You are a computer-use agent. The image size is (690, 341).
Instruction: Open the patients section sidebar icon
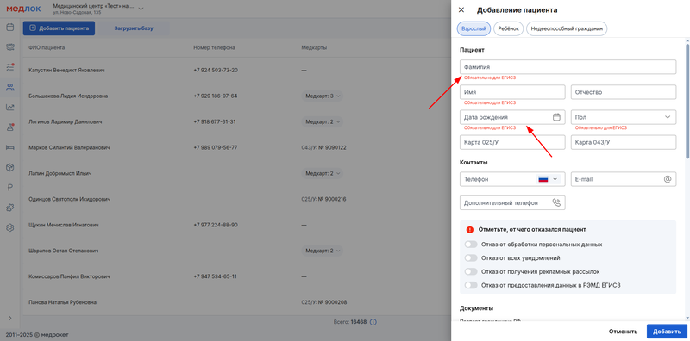10,87
